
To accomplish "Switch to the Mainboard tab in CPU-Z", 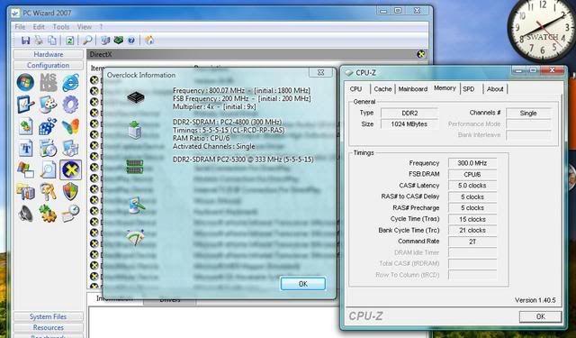I will (x=412, y=89).
